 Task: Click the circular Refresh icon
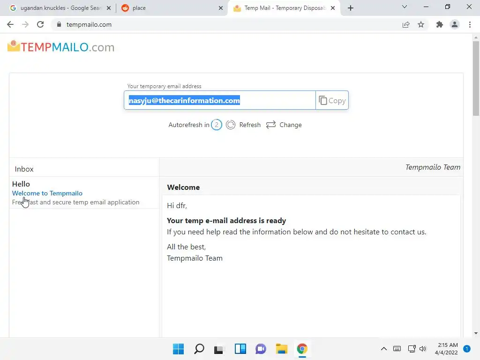pyautogui.click(x=231, y=125)
